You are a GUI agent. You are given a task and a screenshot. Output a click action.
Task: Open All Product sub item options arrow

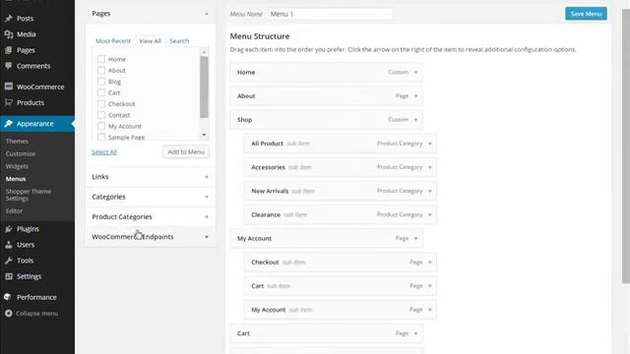click(430, 144)
